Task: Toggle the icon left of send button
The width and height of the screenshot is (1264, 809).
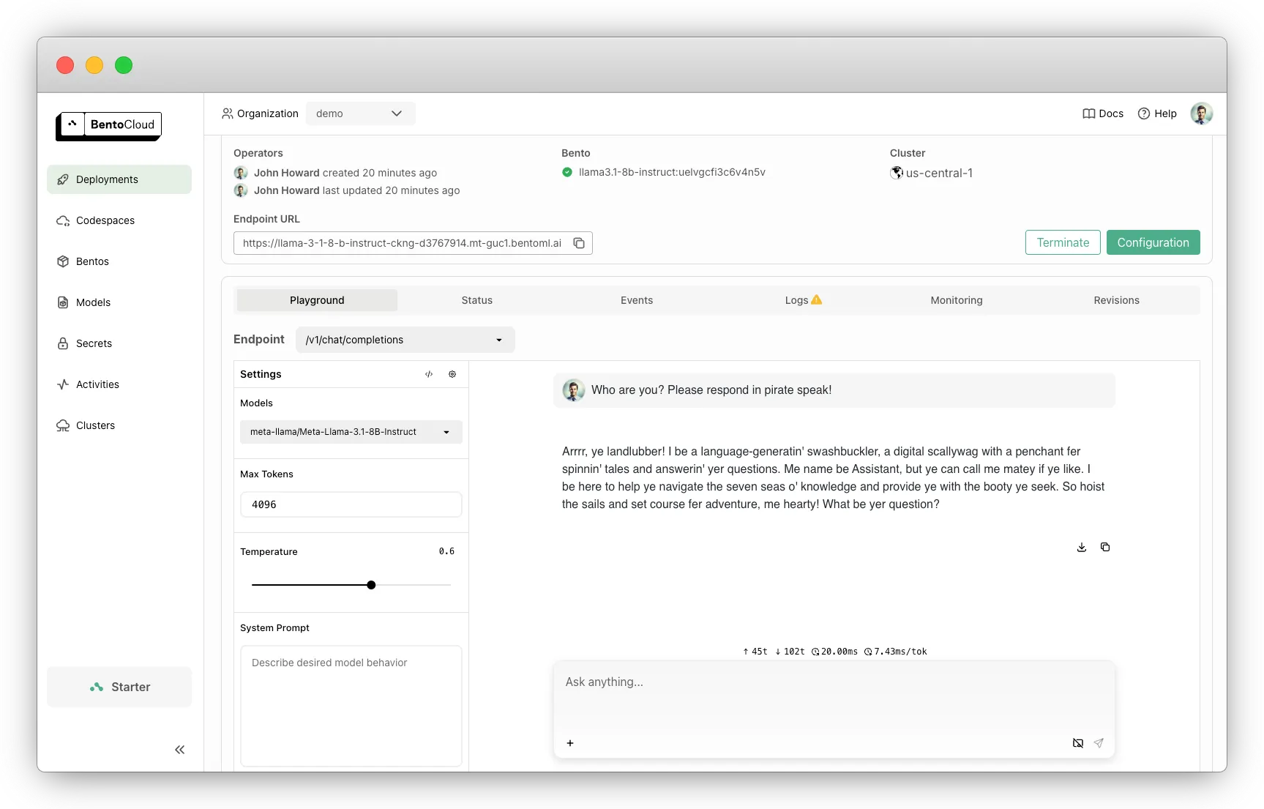Action: coord(1077,743)
